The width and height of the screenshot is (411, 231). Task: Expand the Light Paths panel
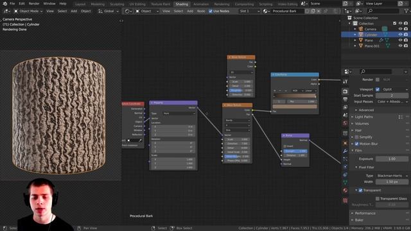click(x=364, y=117)
